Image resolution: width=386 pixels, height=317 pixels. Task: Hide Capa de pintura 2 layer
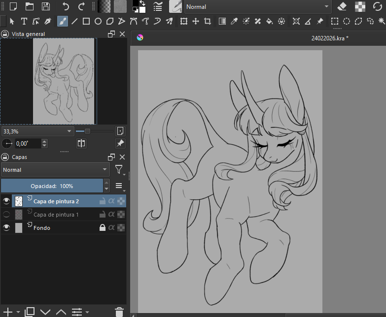pos(6,201)
